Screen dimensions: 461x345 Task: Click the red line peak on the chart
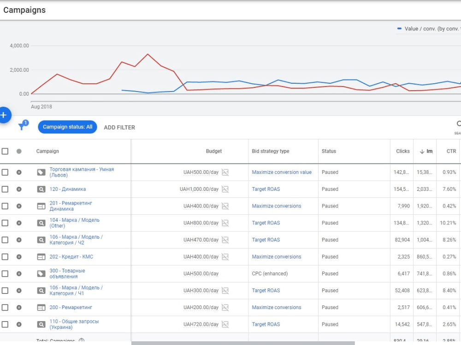148,54
